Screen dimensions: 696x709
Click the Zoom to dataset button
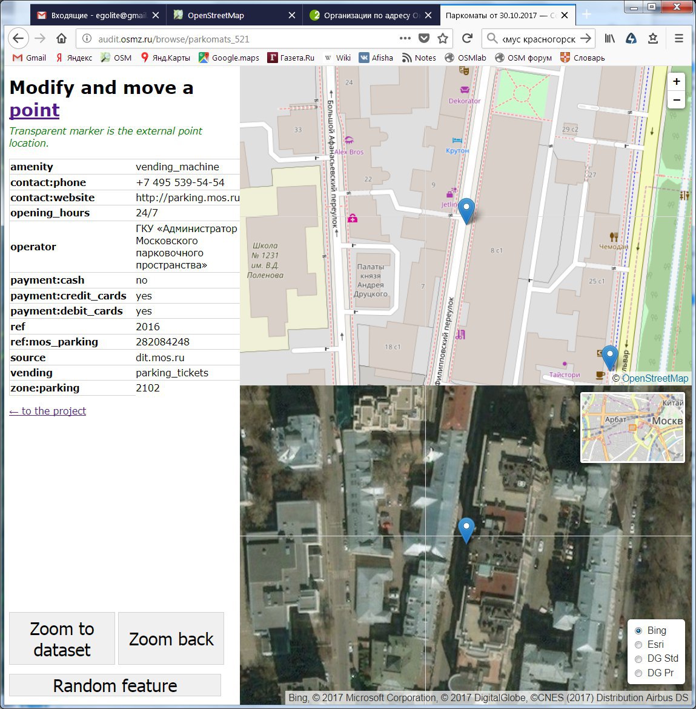[62, 639]
